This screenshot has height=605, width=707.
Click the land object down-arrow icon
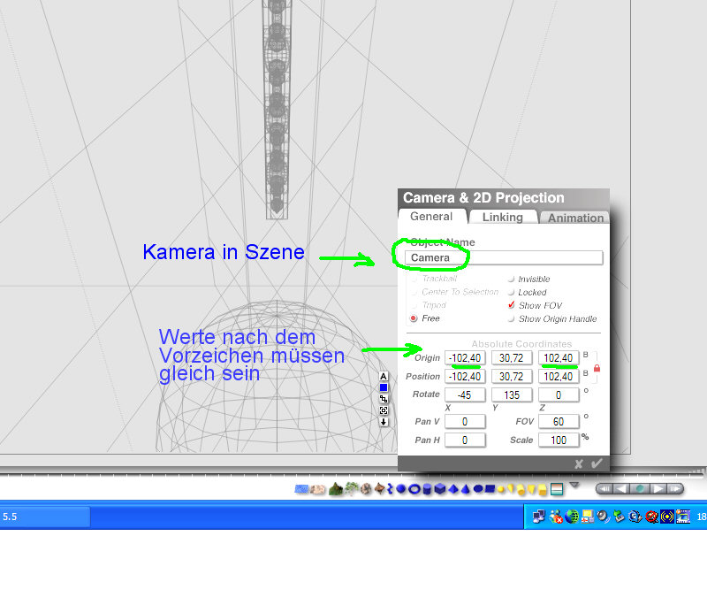384,422
